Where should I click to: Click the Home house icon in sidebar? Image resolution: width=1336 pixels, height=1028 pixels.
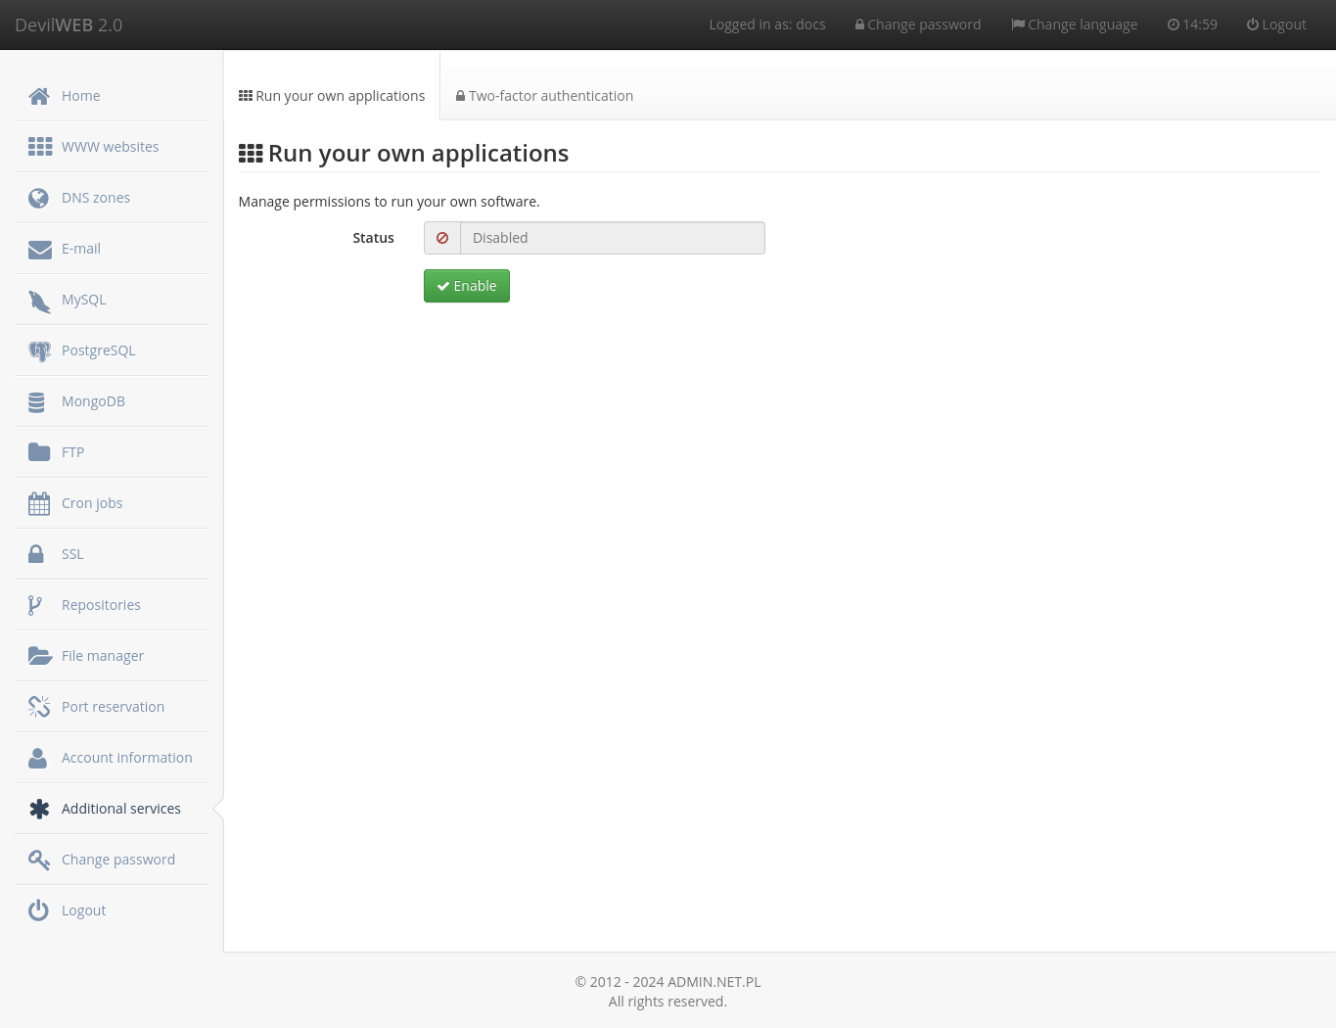coord(39,96)
